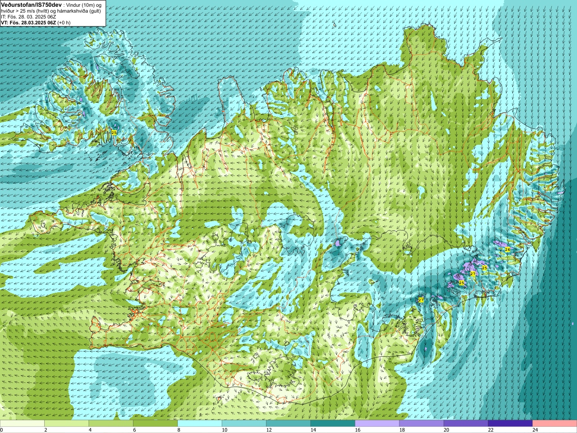Click the '(+0 h)' forecast offset text
Screen dimensions: 577x433
(x=64, y=23)
